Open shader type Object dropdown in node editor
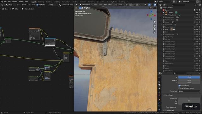Viewport: 202px width, 114px height. (10, 5)
